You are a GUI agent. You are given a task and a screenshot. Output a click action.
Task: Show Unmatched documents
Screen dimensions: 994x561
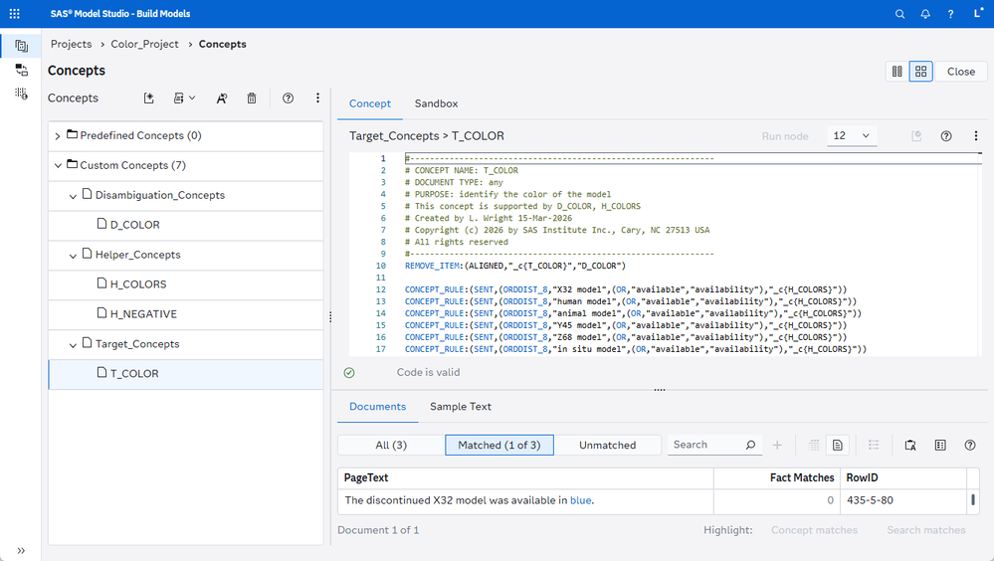607,445
